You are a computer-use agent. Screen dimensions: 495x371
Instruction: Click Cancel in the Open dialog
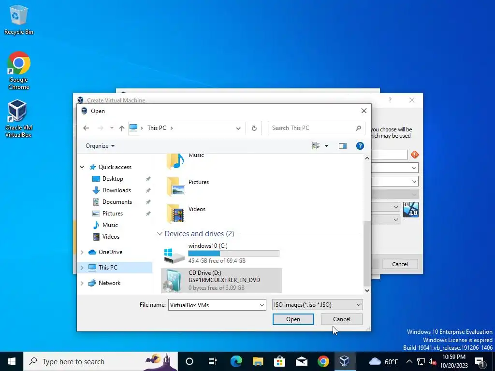tap(342, 319)
